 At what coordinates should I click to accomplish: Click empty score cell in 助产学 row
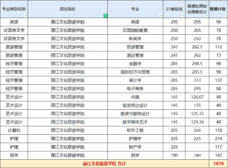(x=197, y=147)
